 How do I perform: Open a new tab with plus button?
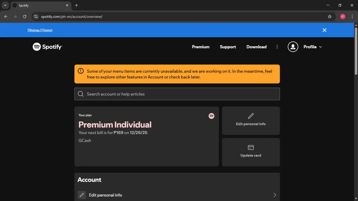(x=77, y=5)
